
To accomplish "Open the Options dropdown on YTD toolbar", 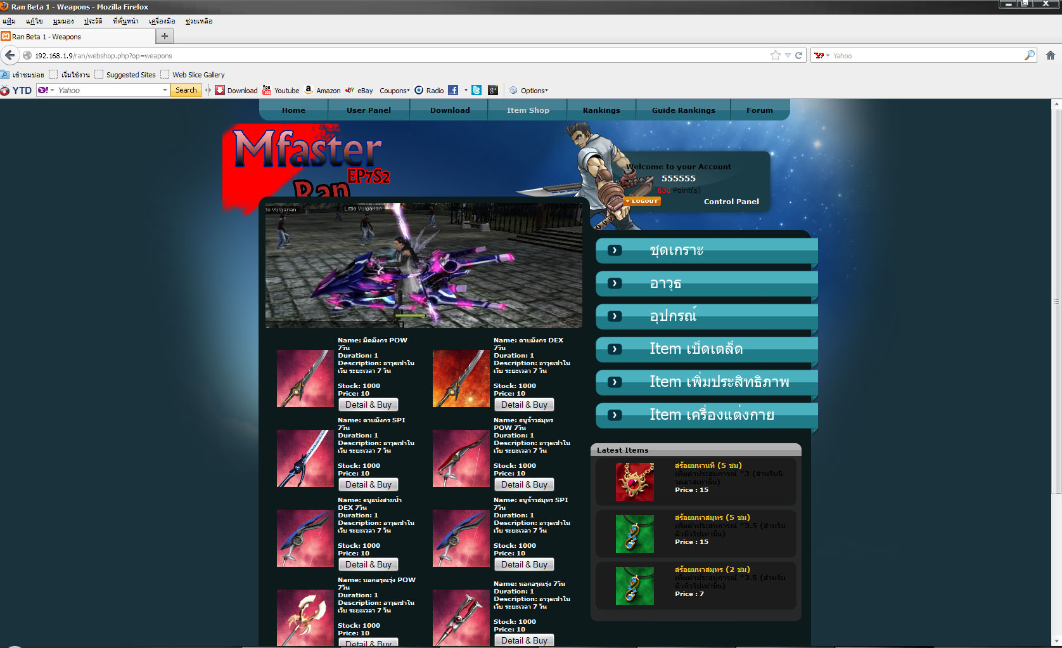I will click(528, 90).
